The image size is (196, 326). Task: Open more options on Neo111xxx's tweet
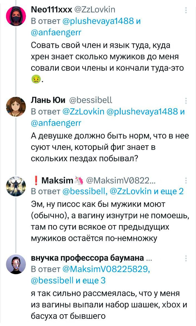click(186, 11)
